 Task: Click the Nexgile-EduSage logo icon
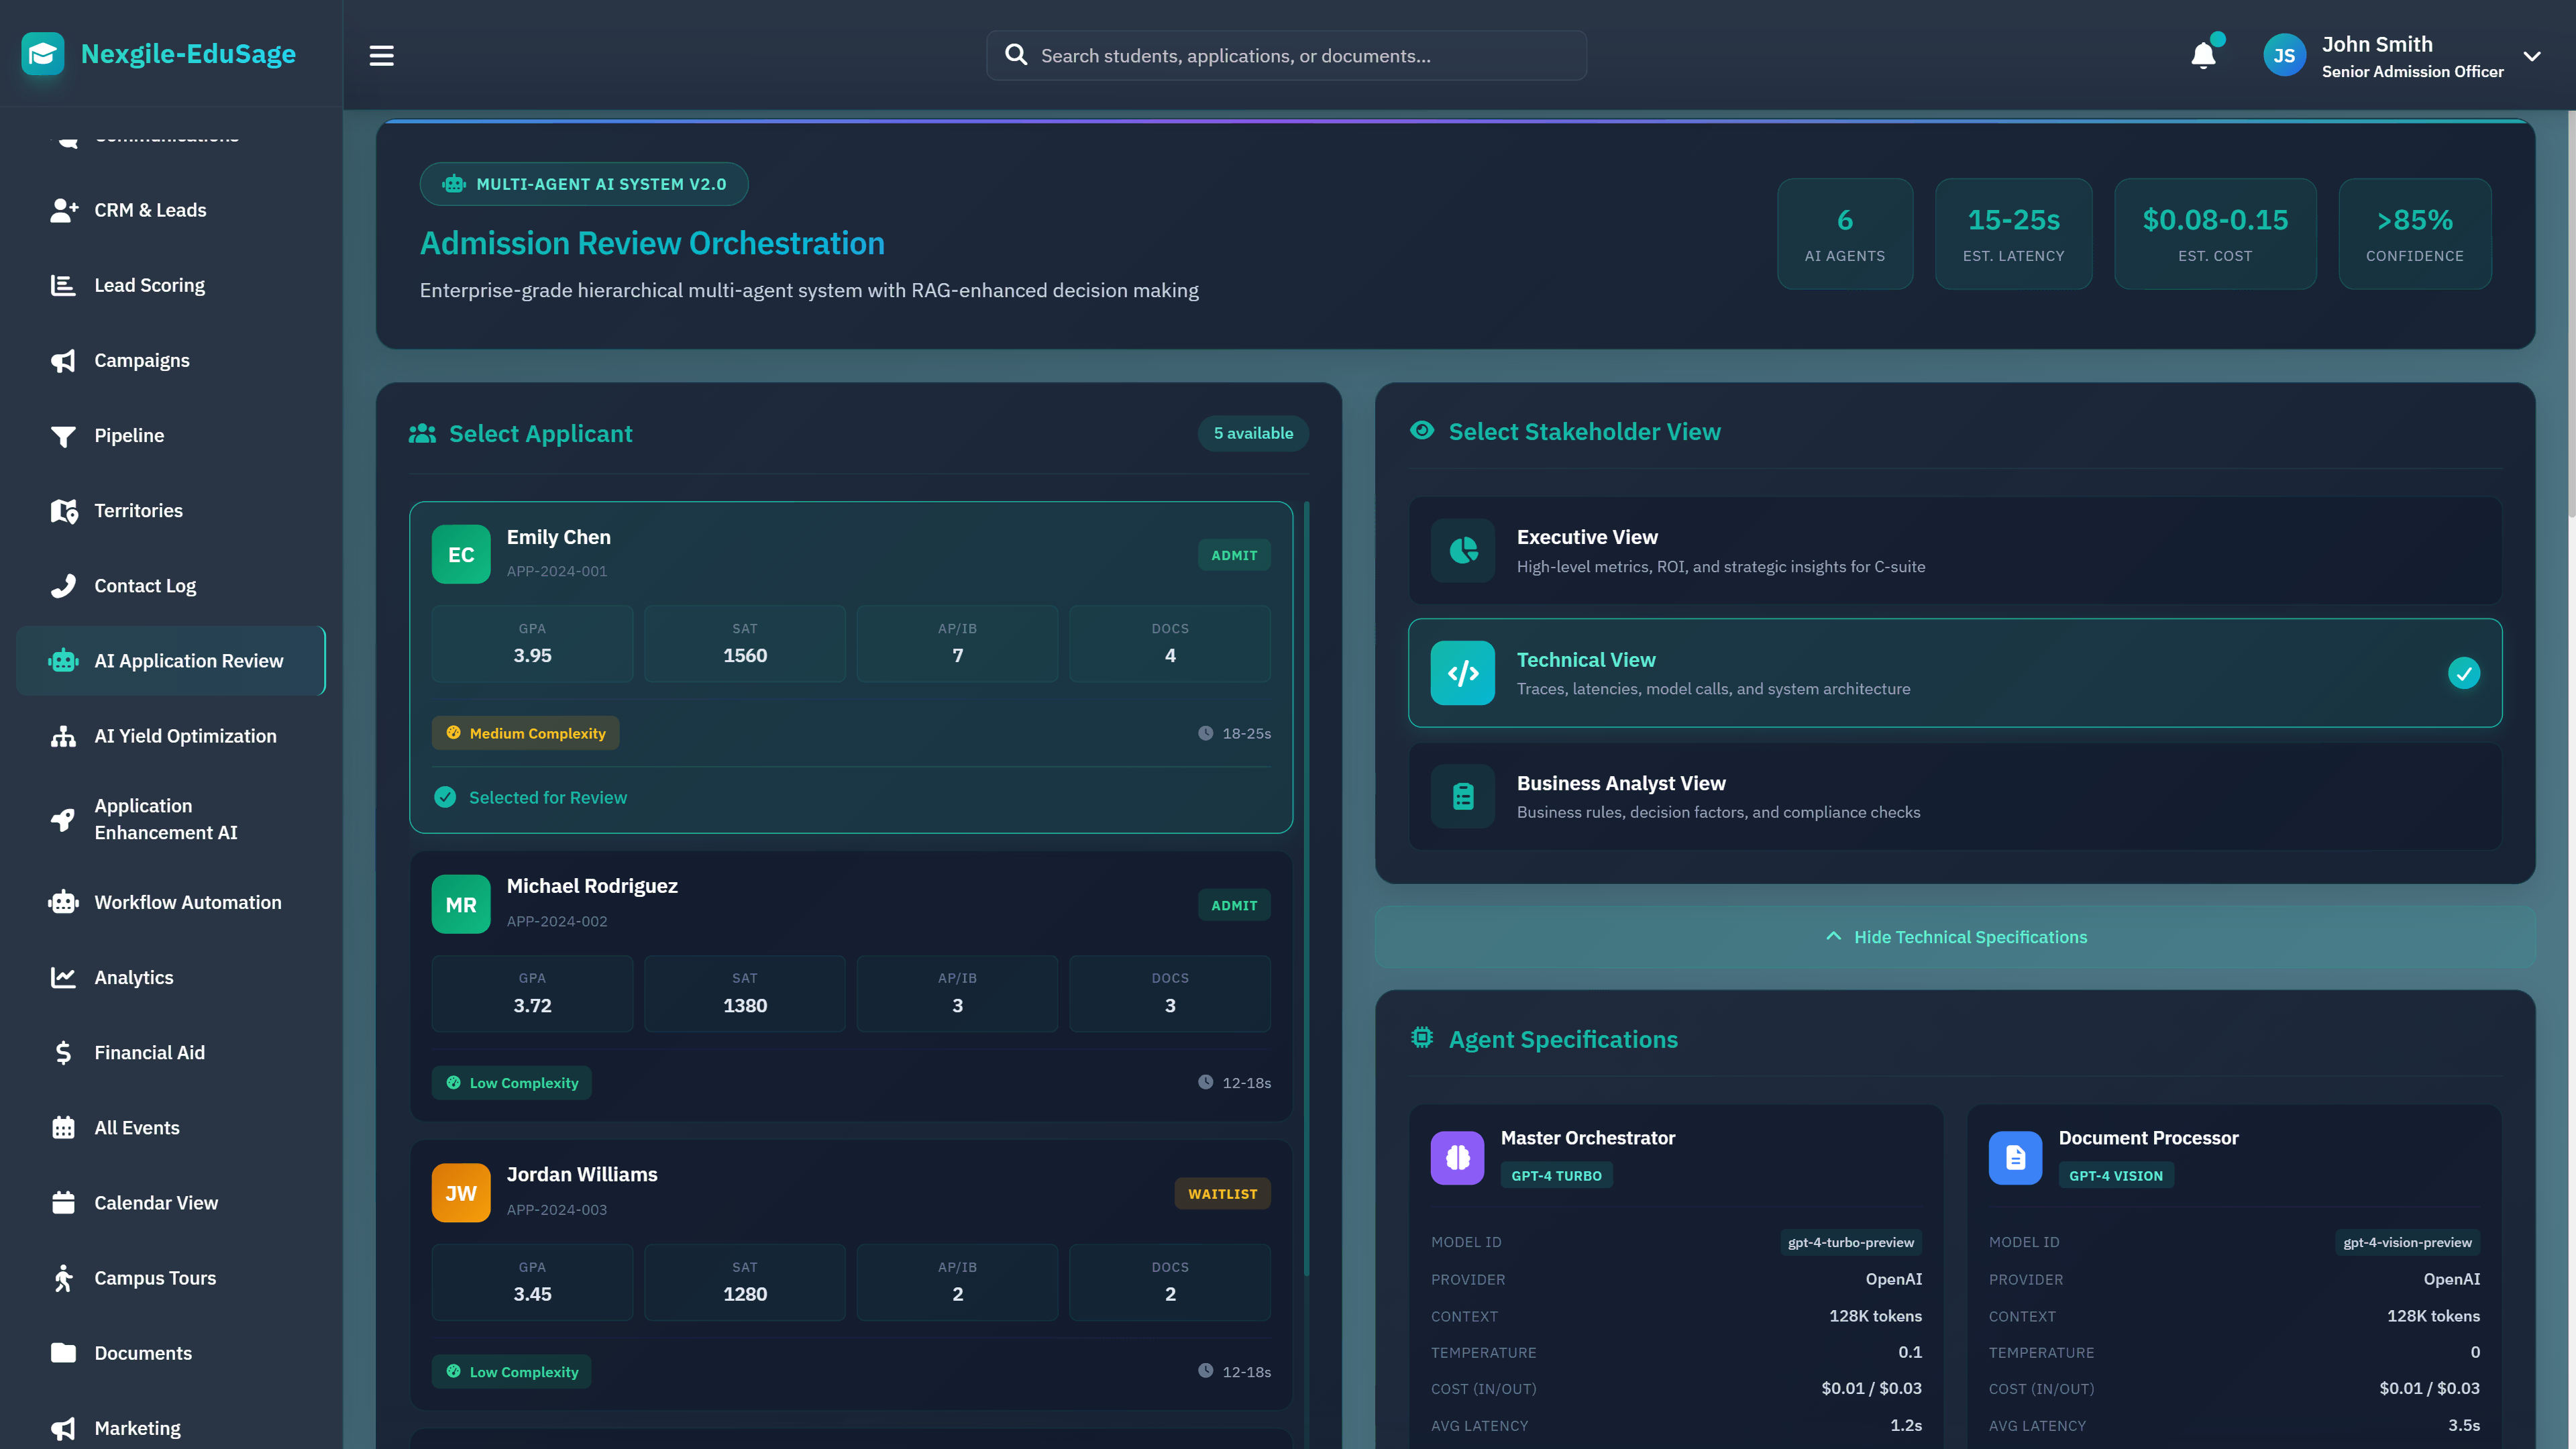point(43,54)
